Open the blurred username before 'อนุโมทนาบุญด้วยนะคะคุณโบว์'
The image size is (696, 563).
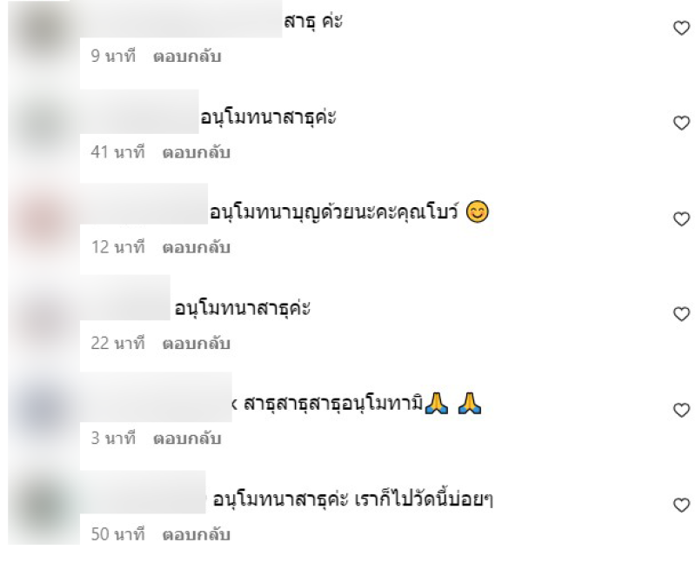pyautogui.click(x=144, y=204)
